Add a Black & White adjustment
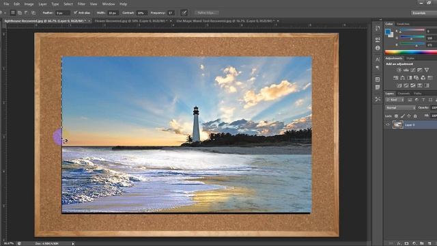 coord(410,78)
